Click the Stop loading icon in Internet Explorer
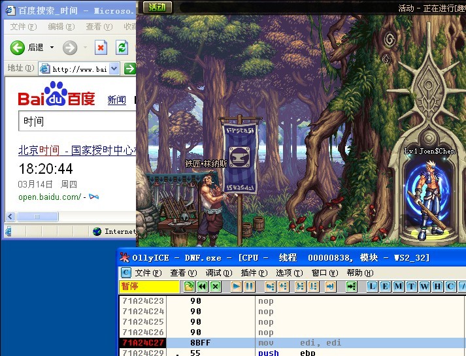The height and width of the screenshot is (356, 466). pos(101,48)
